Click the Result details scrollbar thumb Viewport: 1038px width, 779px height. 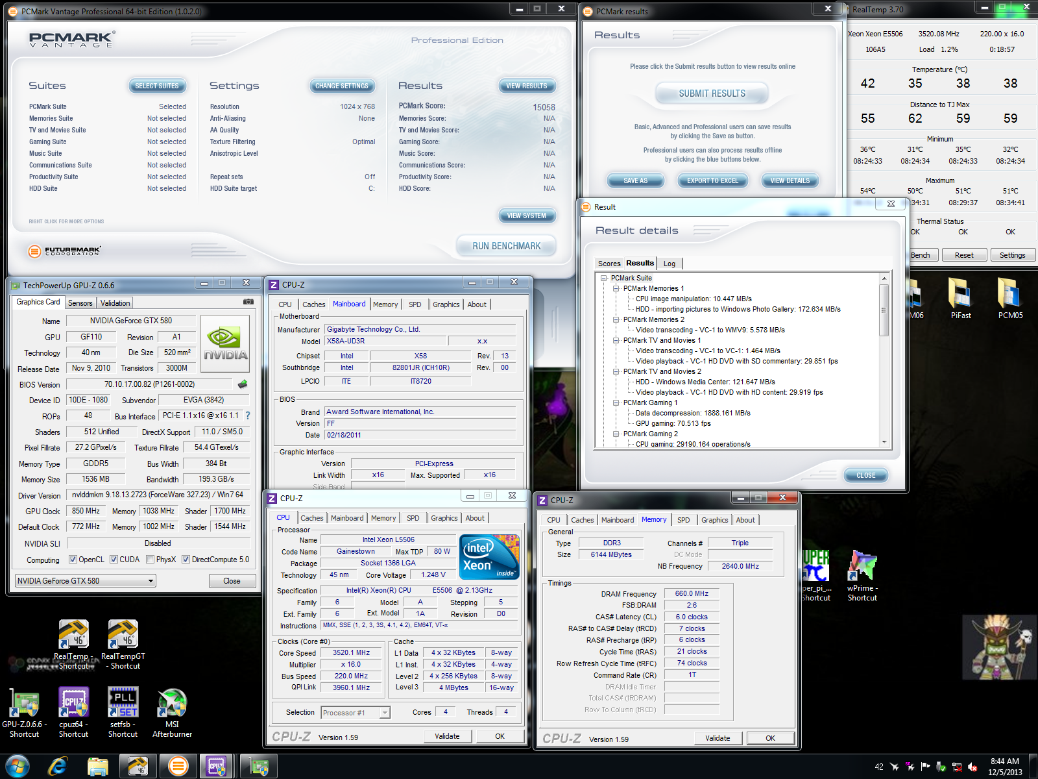(884, 310)
